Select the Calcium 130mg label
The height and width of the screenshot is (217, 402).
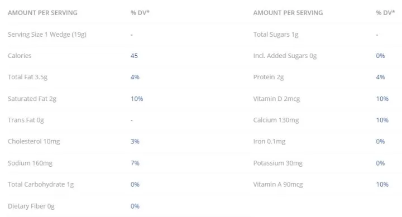[276, 120]
